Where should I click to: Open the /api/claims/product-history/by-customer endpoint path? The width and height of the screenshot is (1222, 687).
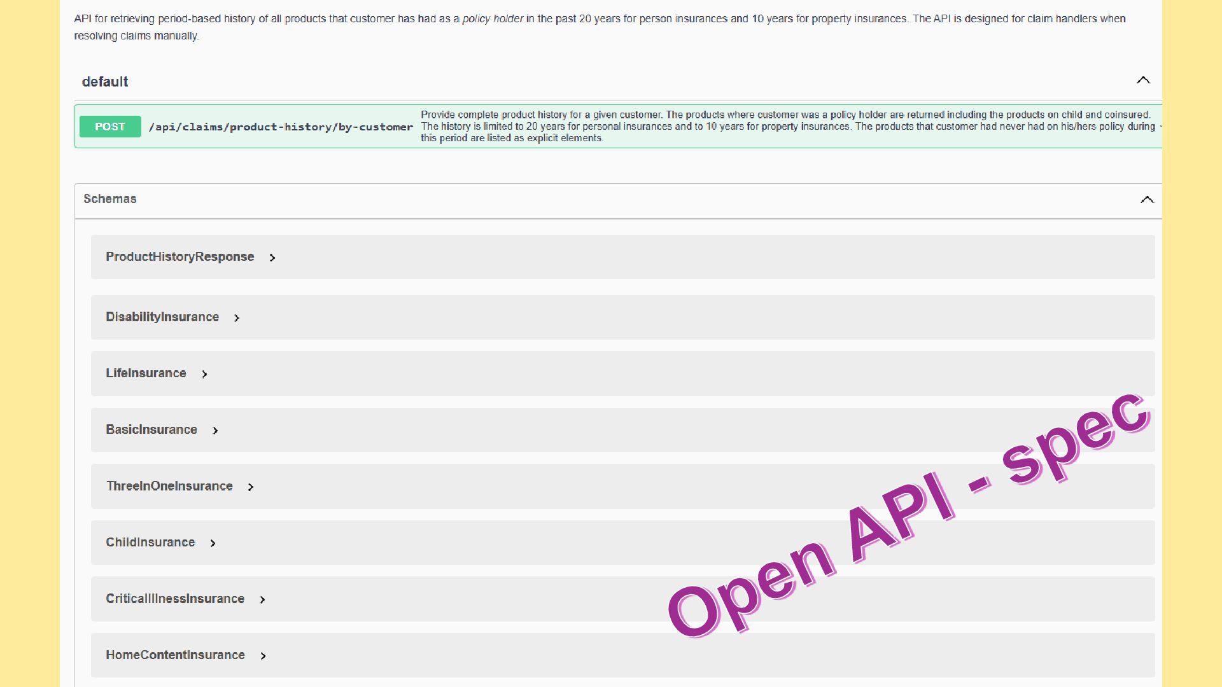pos(281,127)
